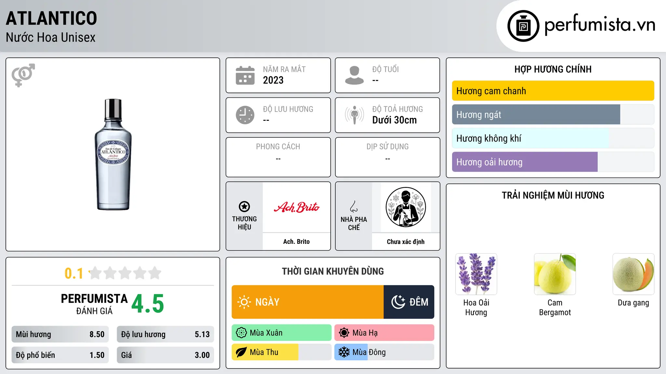
Task: Click the Hương oải hương accord bar
Action: tap(553, 162)
